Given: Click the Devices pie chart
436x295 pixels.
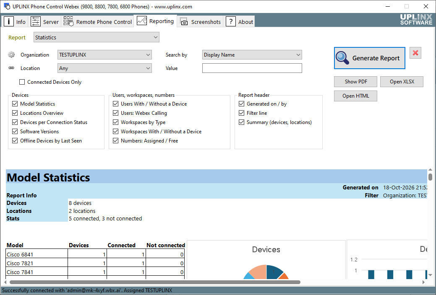Looking at the screenshot, I should (266, 272).
